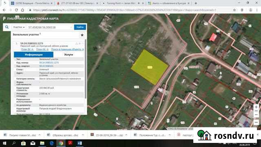
Task: Switch to the Turning Point James browser tab
Action: pyautogui.click(x=123, y=3)
